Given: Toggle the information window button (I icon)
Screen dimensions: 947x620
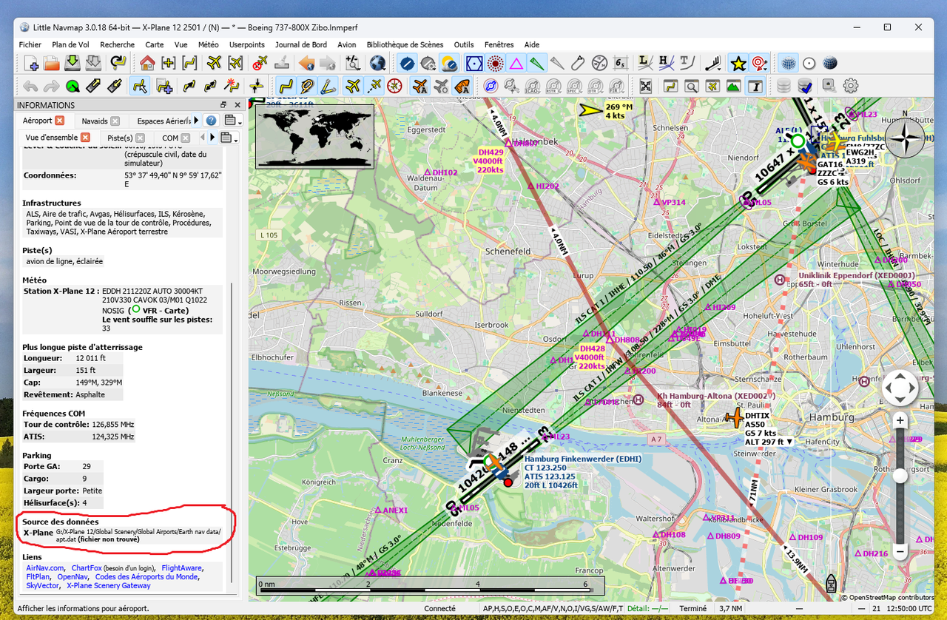Looking at the screenshot, I should [755, 86].
